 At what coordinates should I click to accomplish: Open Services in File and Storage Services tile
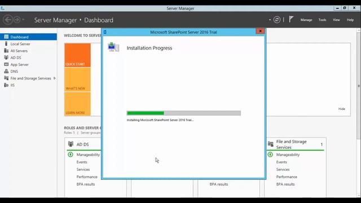click(283, 169)
